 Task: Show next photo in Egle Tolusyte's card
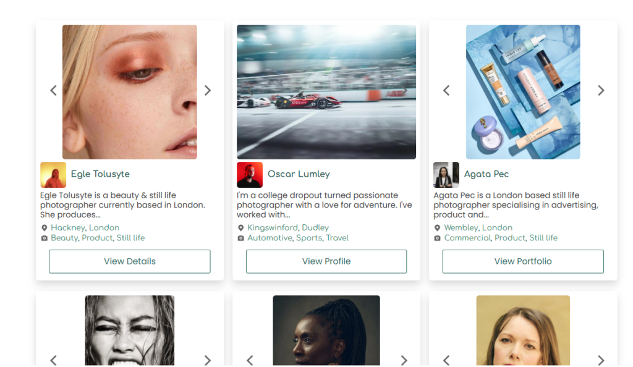click(x=208, y=91)
